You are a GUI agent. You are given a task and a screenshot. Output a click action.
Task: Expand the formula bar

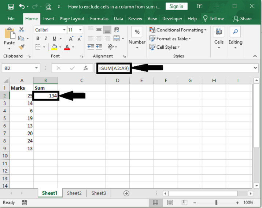[255, 68]
